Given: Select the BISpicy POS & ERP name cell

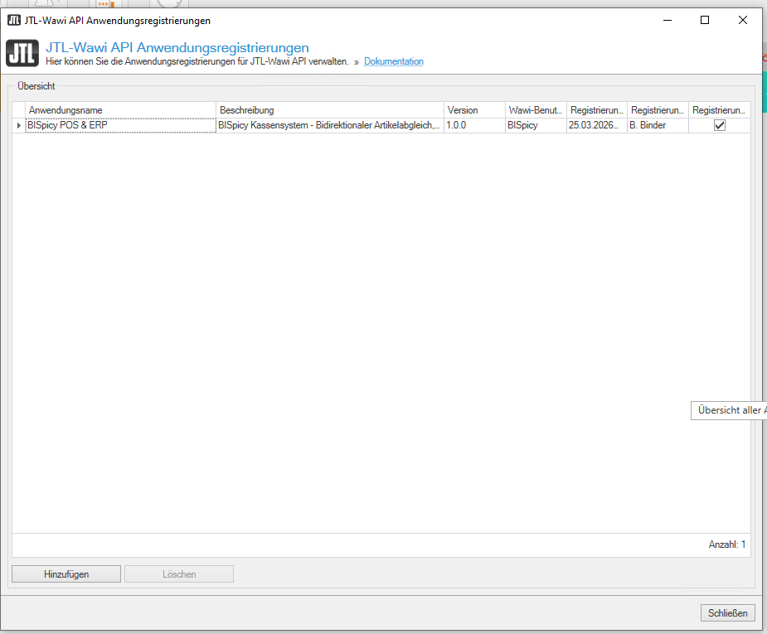Looking at the screenshot, I should coord(120,126).
